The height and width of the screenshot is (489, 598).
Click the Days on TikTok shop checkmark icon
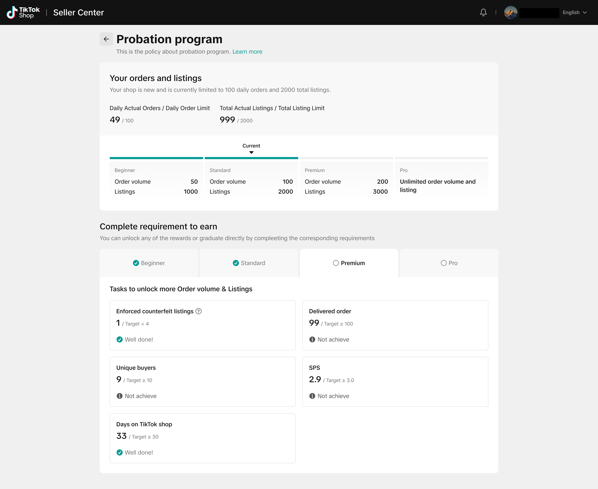119,453
